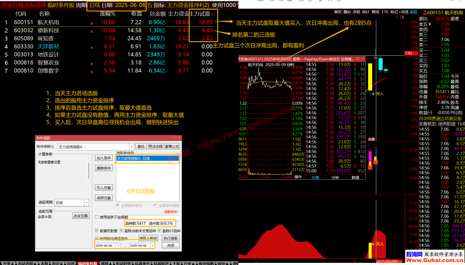Click the R marker on the 天洋新材 row
The image size is (465, 265).
[92, 48]
